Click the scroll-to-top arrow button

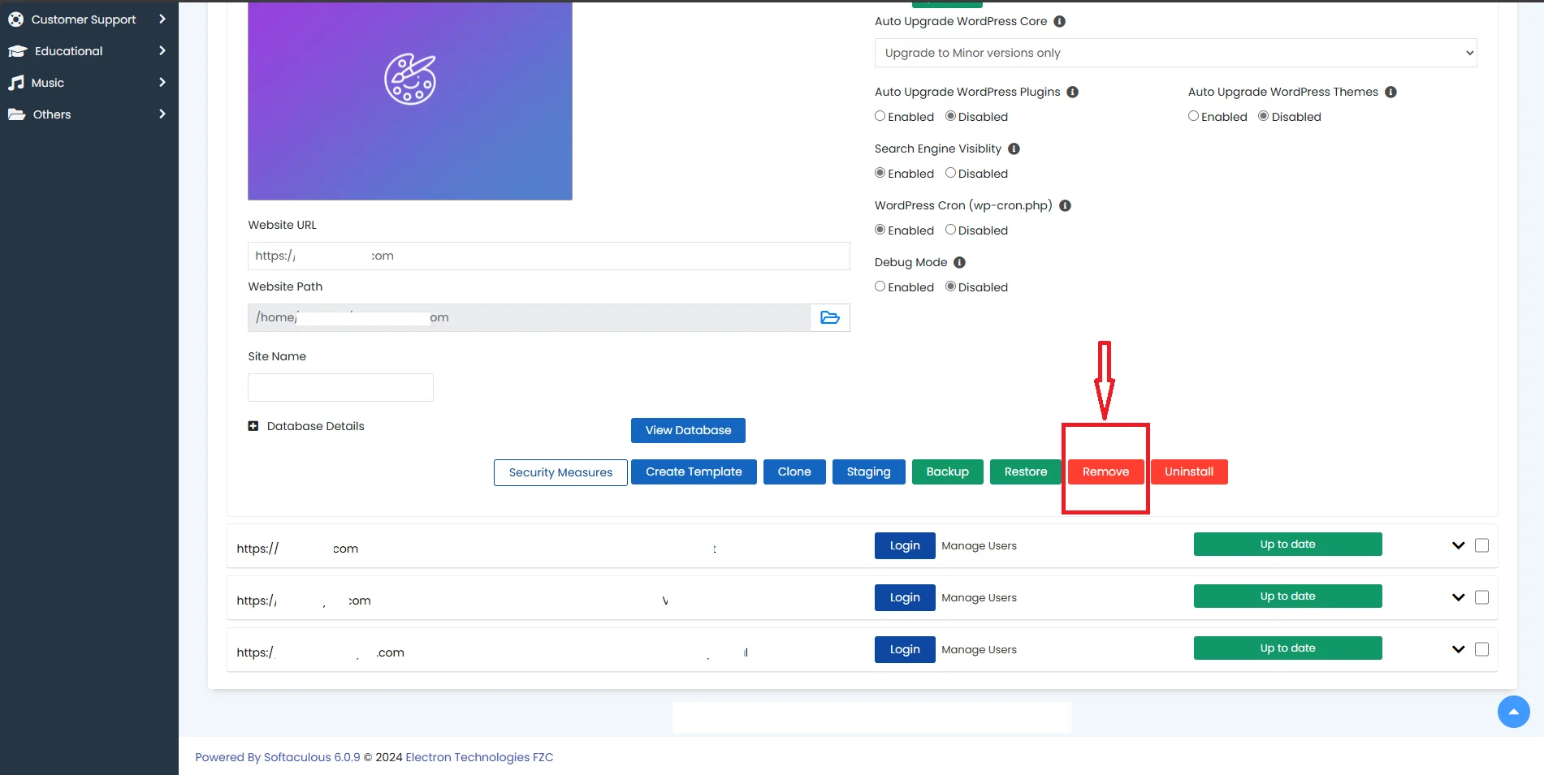(1513, 712)
